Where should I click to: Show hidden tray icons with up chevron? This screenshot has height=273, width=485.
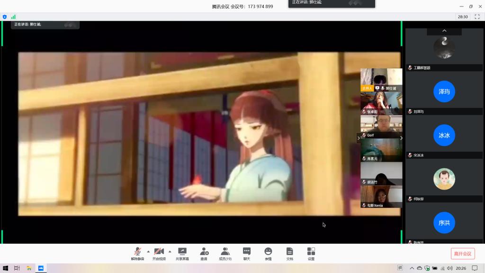[x=412, y=268]
